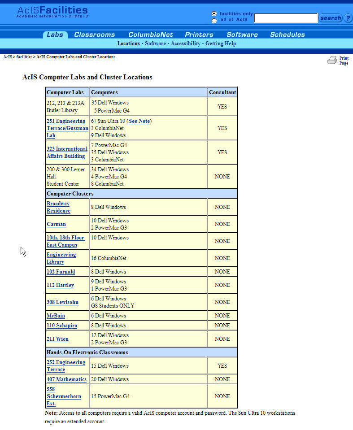Click in the search text field
The image size is (353, 430).
point(286,18)
